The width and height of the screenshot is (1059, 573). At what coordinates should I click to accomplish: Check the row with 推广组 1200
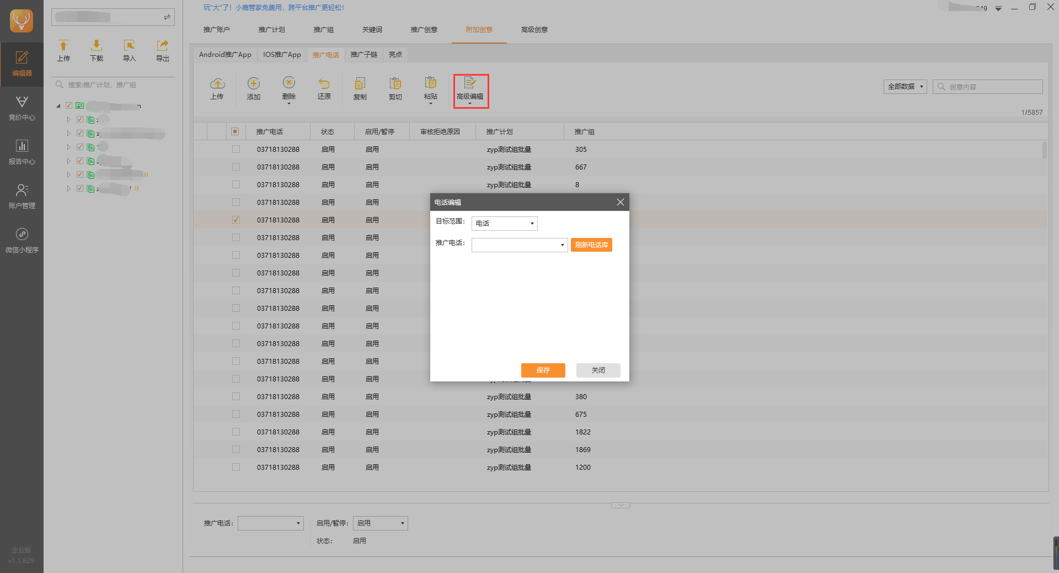(x=236, y=467)
